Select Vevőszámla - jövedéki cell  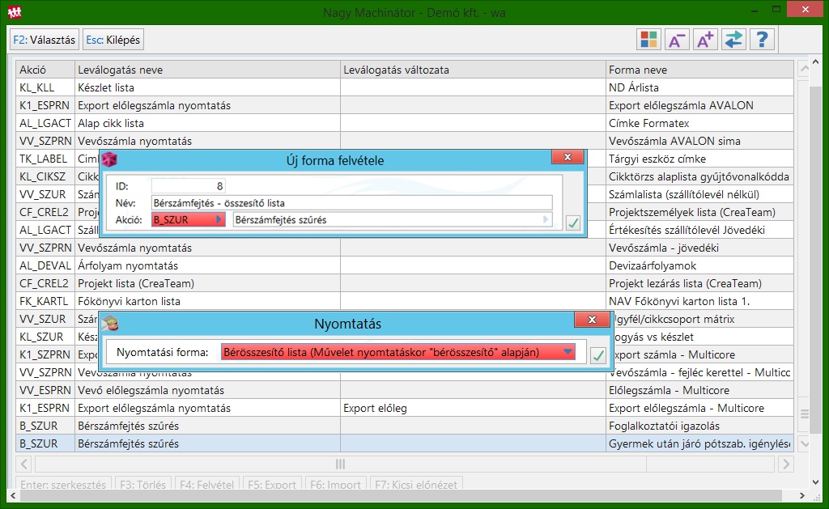(699, 248)
